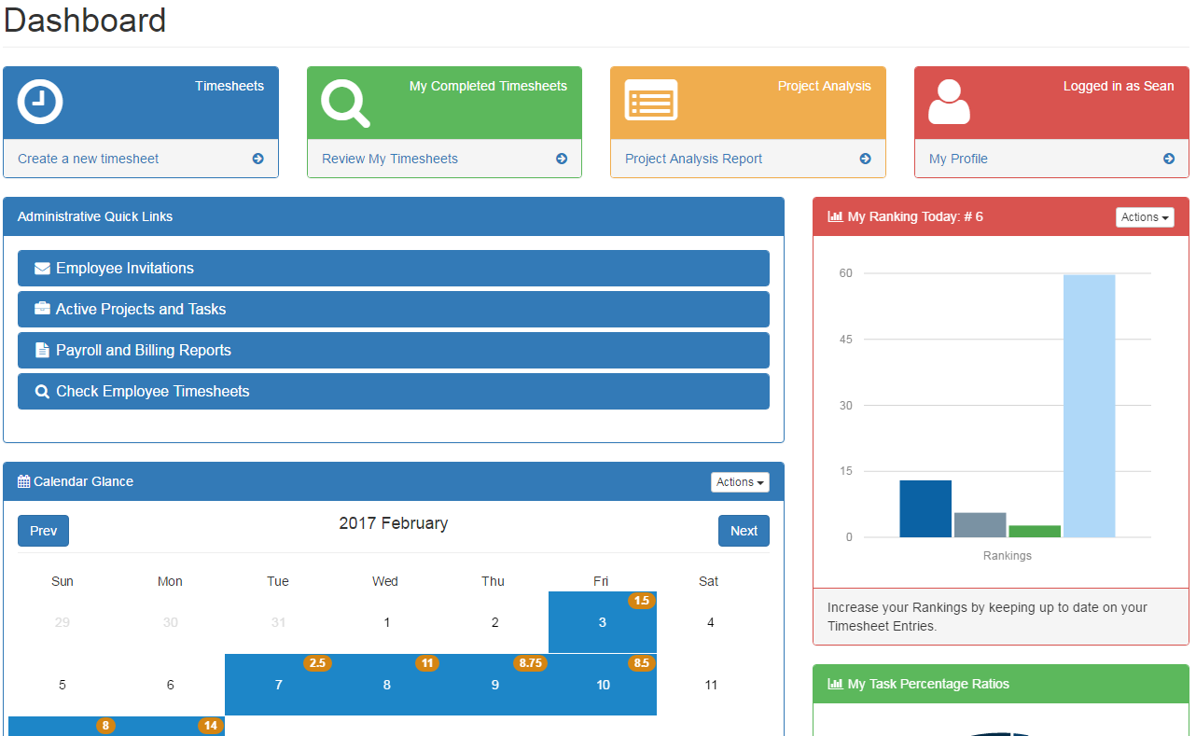Select February 9 on calendar

pos(494,685)
